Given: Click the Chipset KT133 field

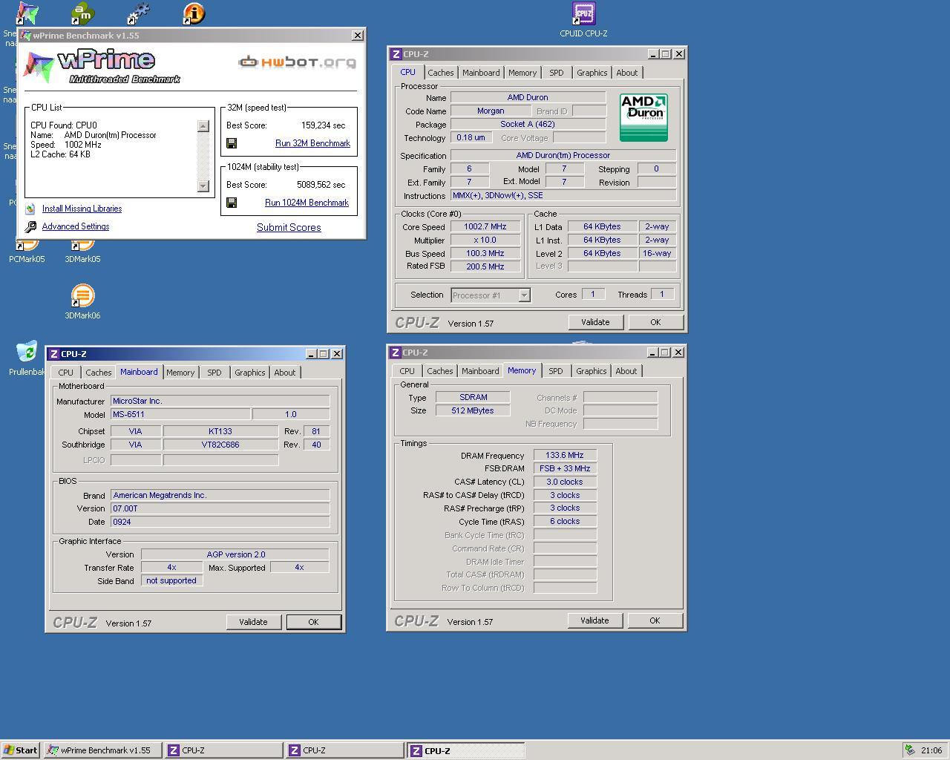Looking at the screenshot, I should click(x=220, y=431).
